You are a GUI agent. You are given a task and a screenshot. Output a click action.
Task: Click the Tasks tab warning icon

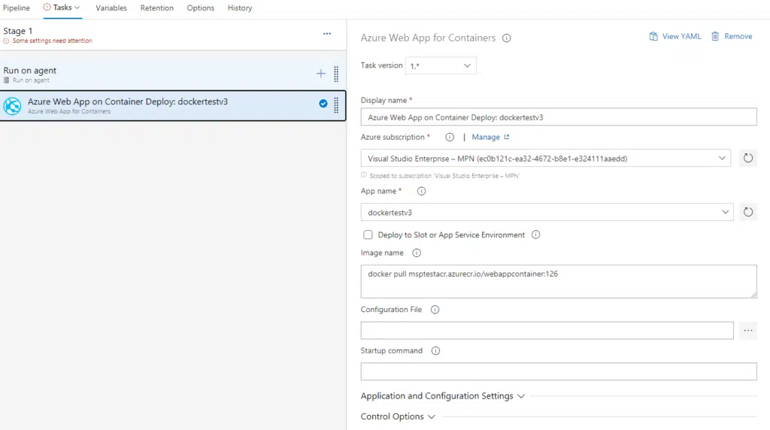(47, 8)
